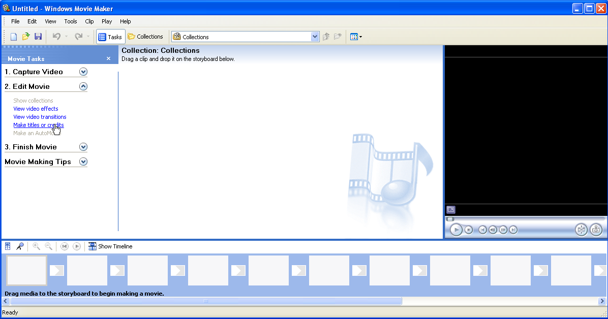Open the undo history dropdown arrow
608x319 pixels.
click(66, 37)
